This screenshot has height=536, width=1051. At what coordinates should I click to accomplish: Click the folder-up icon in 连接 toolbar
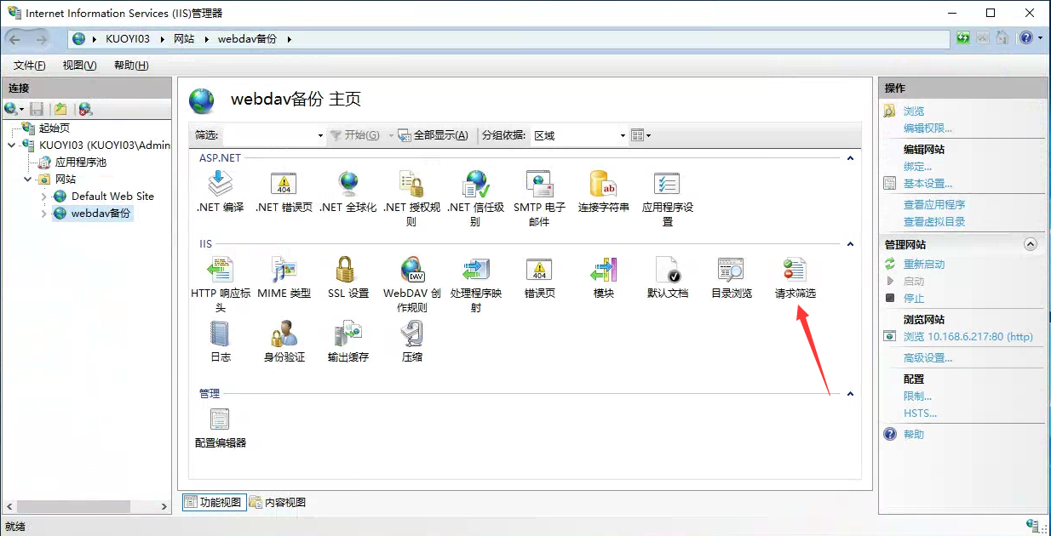click(x=60, y=109)
